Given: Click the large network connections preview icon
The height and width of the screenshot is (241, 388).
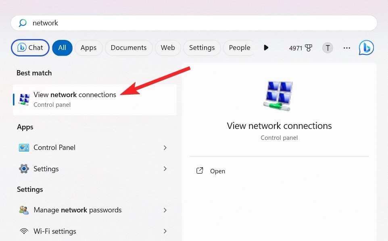Looking at the screenshot, I should point(279,96).
